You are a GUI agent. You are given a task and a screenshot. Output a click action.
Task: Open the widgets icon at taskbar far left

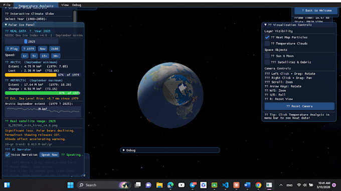click(7, 185)
